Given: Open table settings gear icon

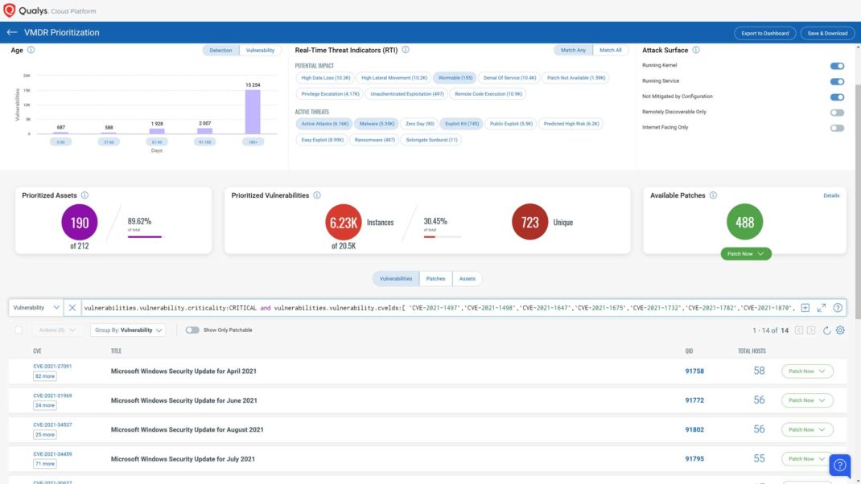Looking at the screenshot, I should tap(840, 330).
